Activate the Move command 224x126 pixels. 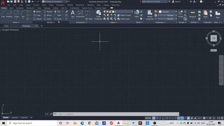click(37, 12)
